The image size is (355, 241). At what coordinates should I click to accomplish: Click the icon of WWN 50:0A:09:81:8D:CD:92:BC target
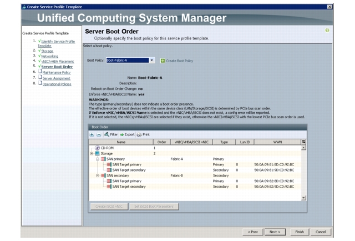[109, 164]
